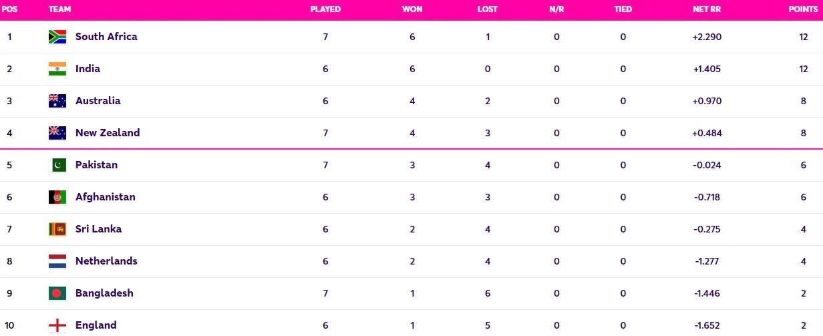Click the TEAM column header

click(x=60, y=9)
